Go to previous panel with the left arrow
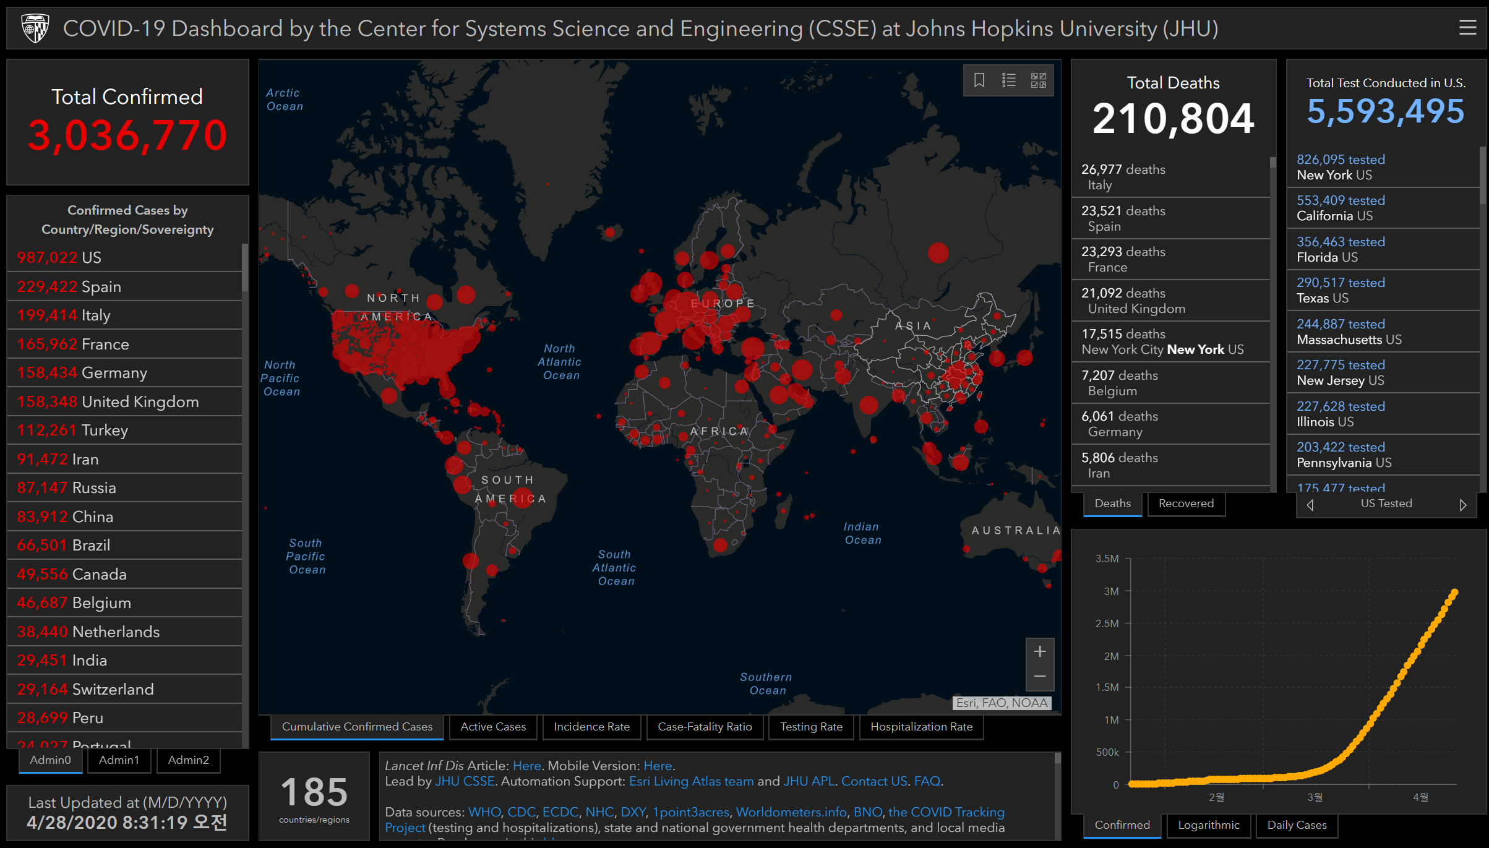 (1310, 505)
